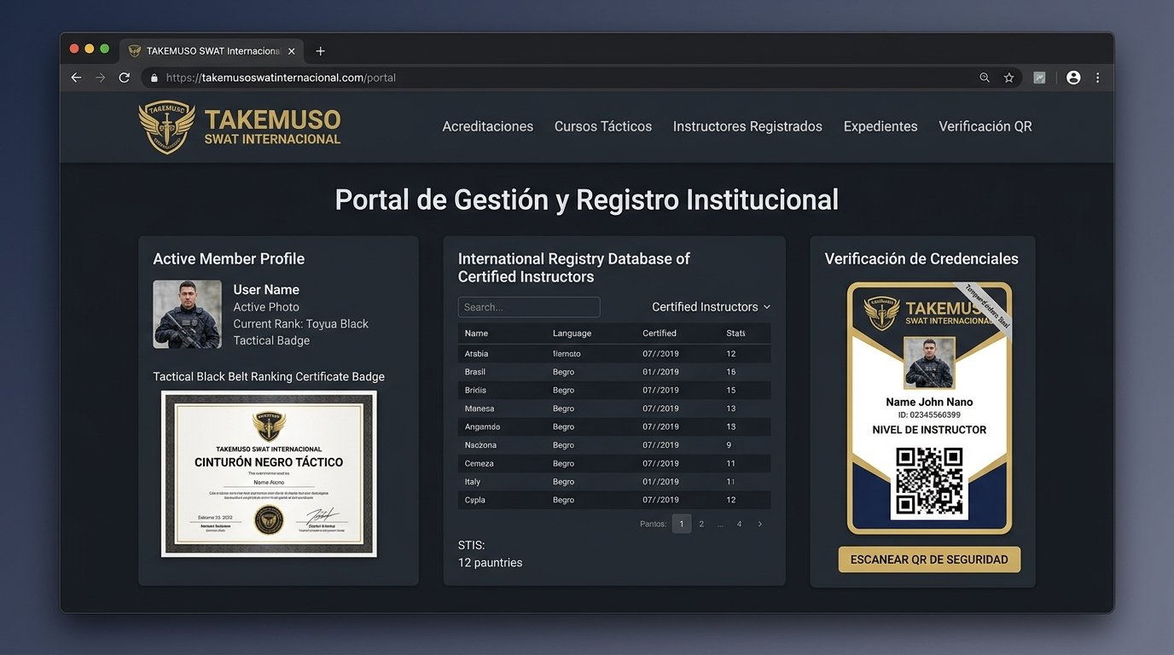This screenshot has width=1174, height=655.
Task: Pick the Nazzona entry in the registry
Action: tap(480, 445)
